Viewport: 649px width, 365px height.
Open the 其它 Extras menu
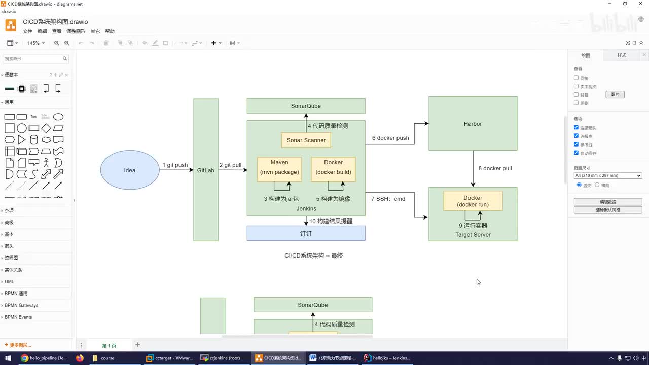[x=95, y=31]
